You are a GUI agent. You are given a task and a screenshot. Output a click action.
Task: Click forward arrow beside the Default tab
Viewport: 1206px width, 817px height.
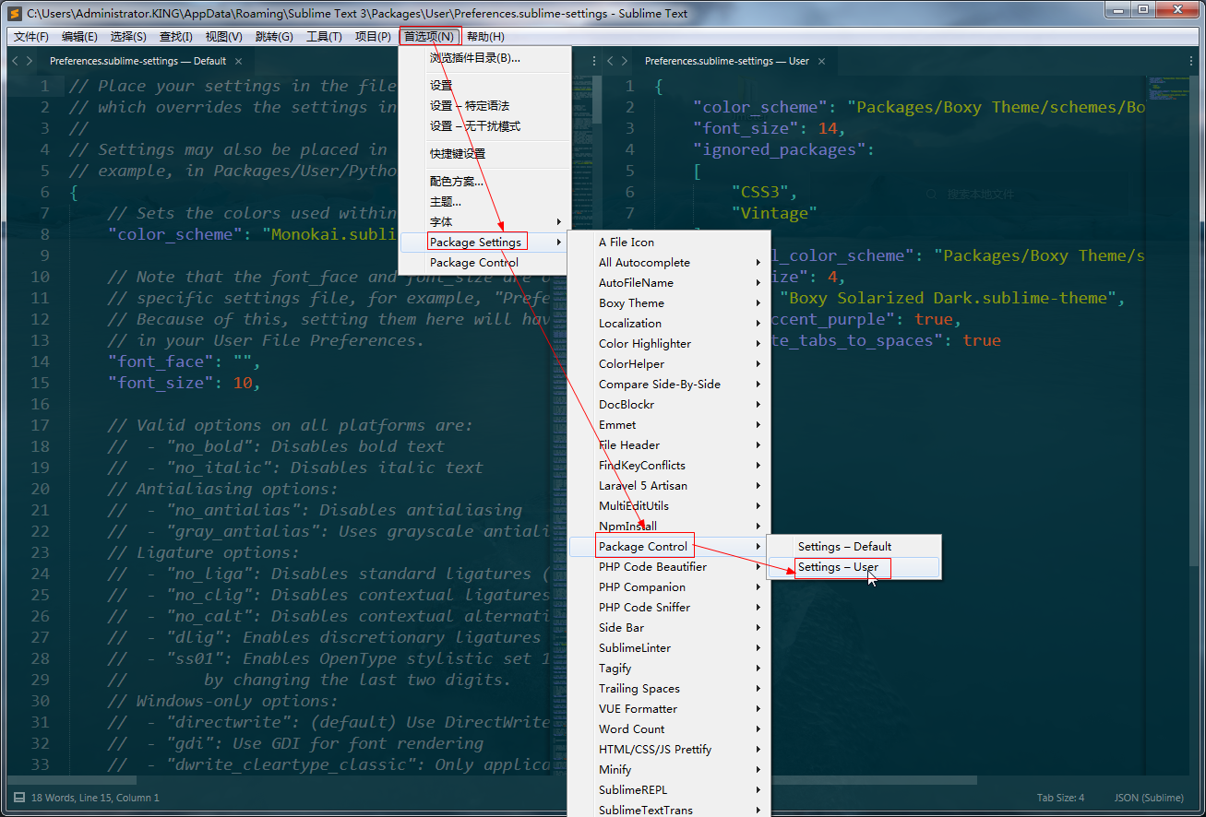[30, 61]
